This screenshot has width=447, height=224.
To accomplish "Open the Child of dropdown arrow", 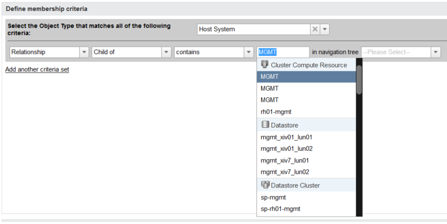I will click(166, 52).
